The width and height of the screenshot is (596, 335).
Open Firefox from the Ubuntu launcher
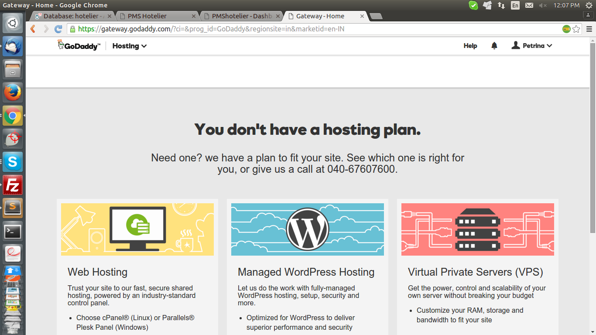13,92
